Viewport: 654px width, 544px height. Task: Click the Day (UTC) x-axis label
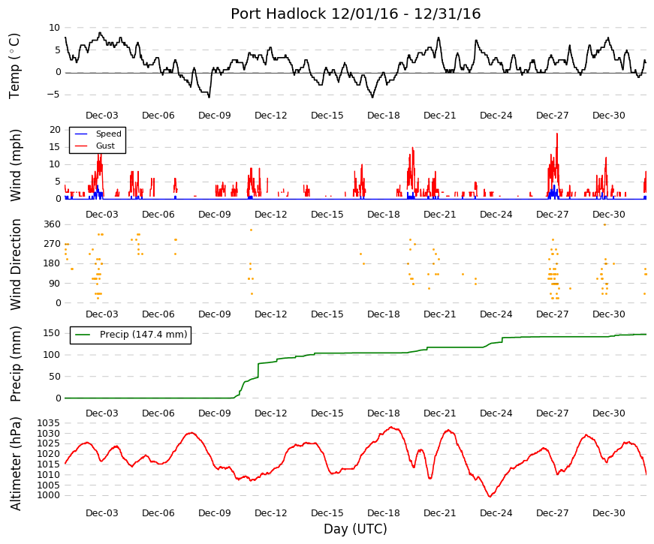[x=355, y=528]
